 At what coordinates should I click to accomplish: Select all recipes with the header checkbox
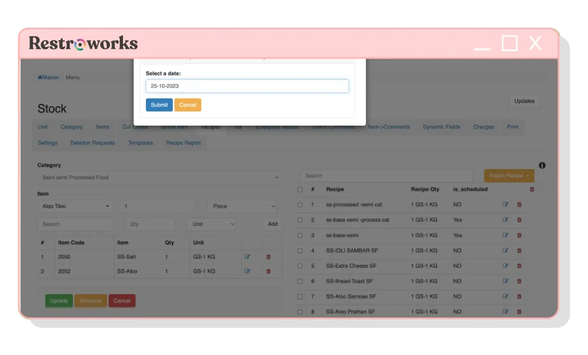tap(299, 189)
